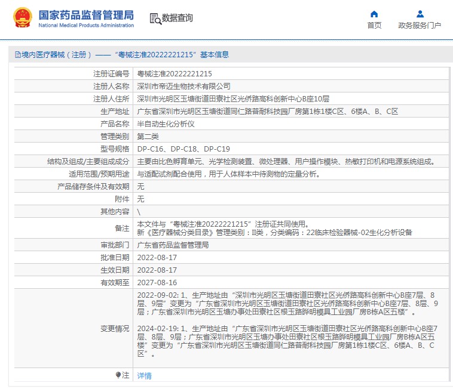
Task: Open the 详情 link in 注 row
Action: click(144, 376)
